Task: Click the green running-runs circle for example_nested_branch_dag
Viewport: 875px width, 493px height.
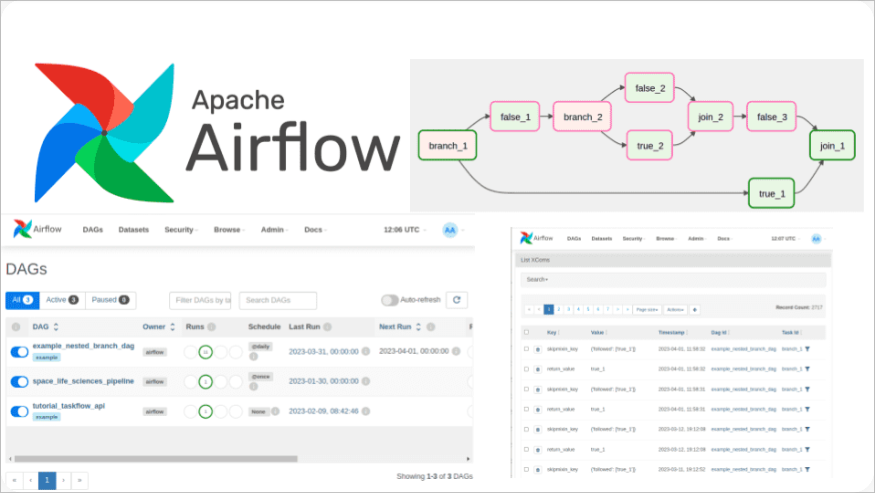Action: pyautogui.click(x=205, y=352)
